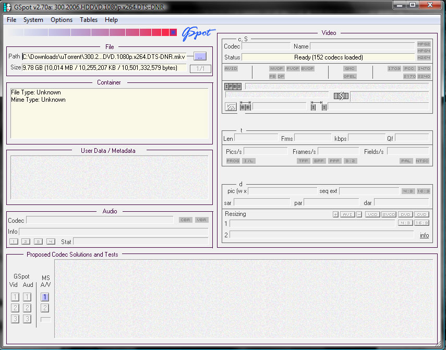446x350 pixels.
Task: Click the DVD resizing button
Action: [x=405, y=215]
